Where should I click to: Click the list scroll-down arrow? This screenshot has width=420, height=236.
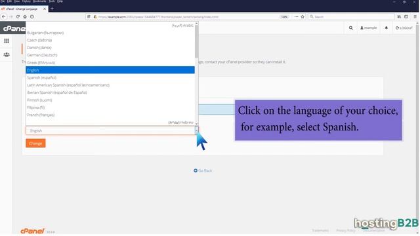pyautogui.click(x=197, y=124)
